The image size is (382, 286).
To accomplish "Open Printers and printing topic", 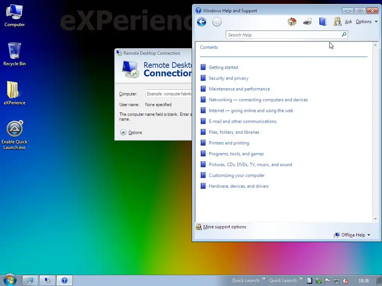I will coord(229,143).
